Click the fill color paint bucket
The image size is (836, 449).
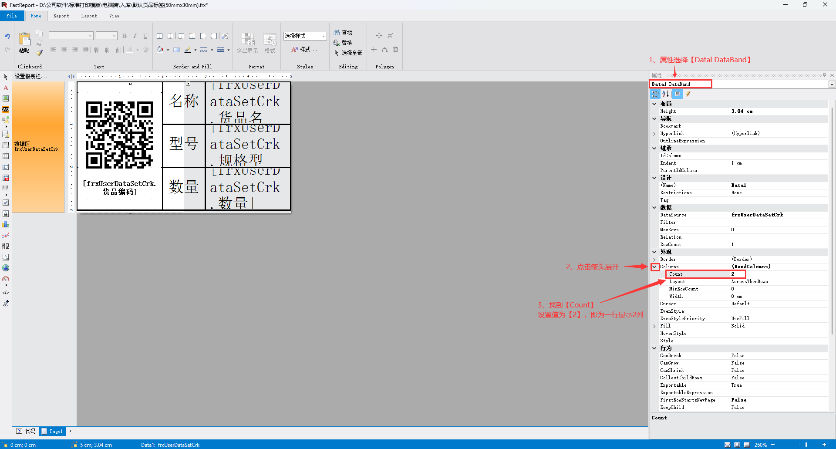tap(161, 50)
